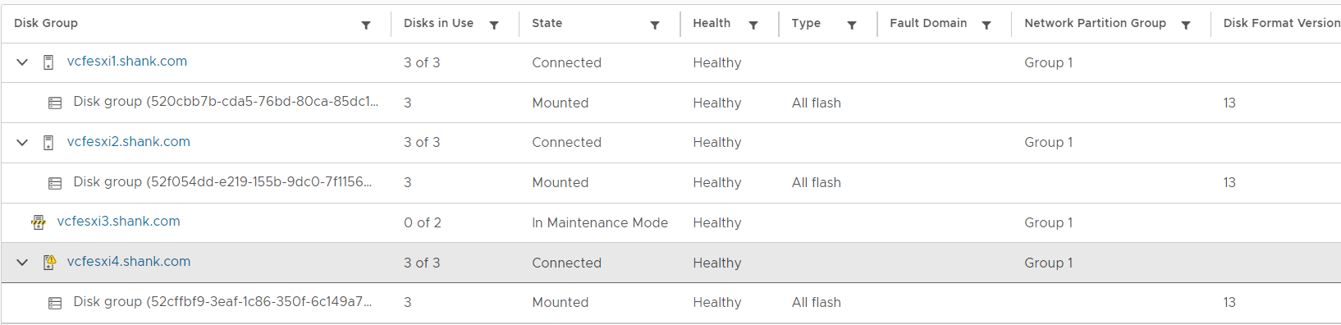The image size is (1341, 325).
Task: Filter the Health column
Action: 753,25
